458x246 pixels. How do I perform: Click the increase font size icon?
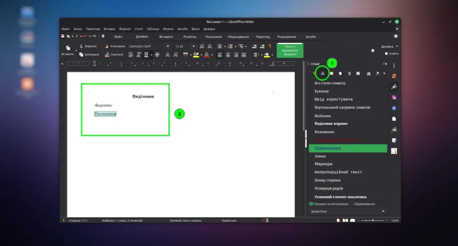(202, 46)
